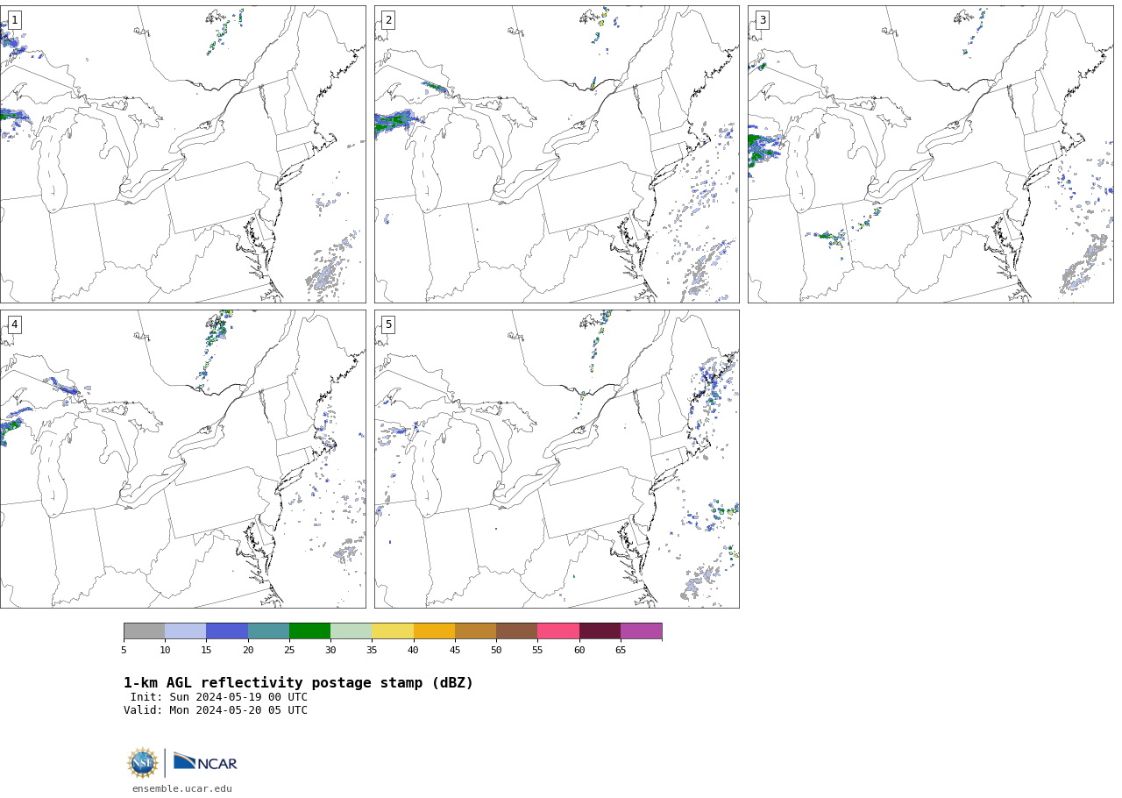
Task: Open ensemble member 3 reflectivity map
Action: click(x=931, y=154)
